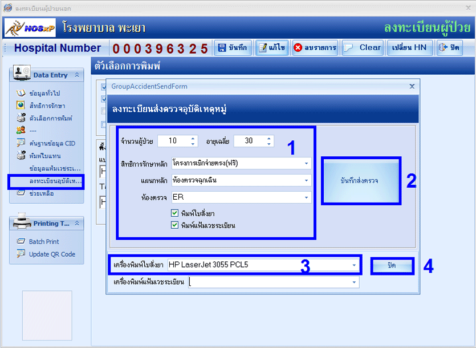Open the เครื่องพิมพ์แฟ้มเวชระเบียน dropdown

(354, 282)
